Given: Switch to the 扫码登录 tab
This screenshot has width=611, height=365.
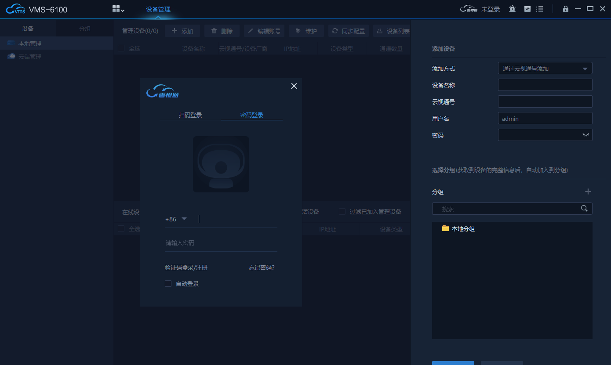Looking at the screenshot, I should click(x=190, y=115).
